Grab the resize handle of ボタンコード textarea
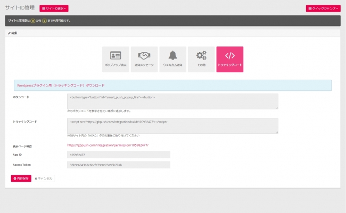Screen dimensions: 346x213 coord(276,107)
